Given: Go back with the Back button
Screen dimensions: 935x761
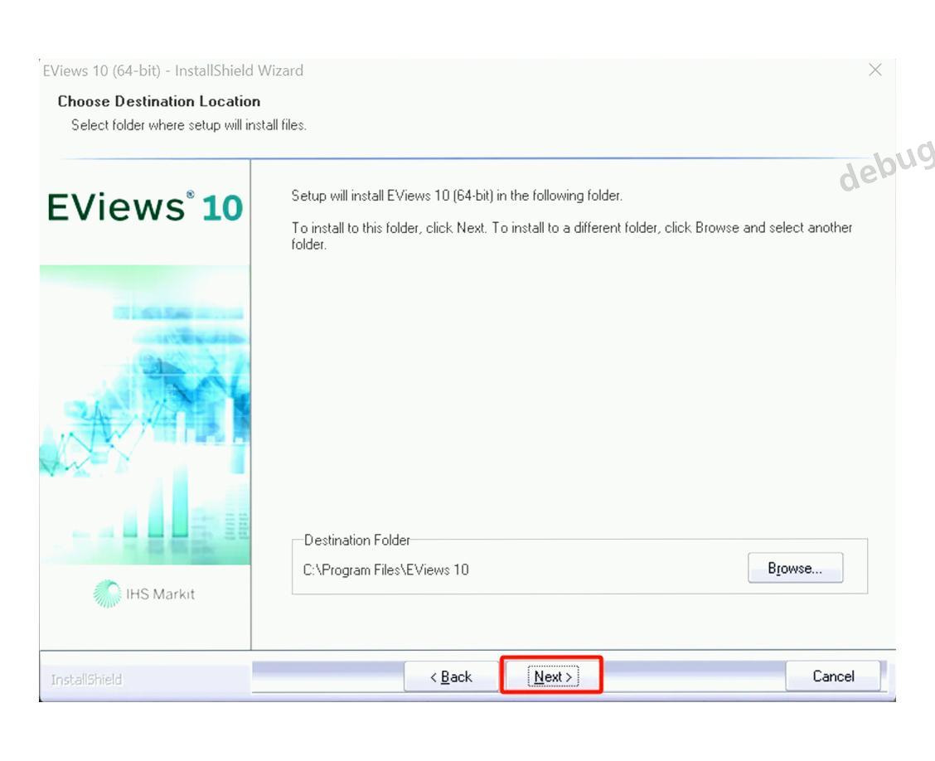Looking at the screenshot, I should point(452,677).
